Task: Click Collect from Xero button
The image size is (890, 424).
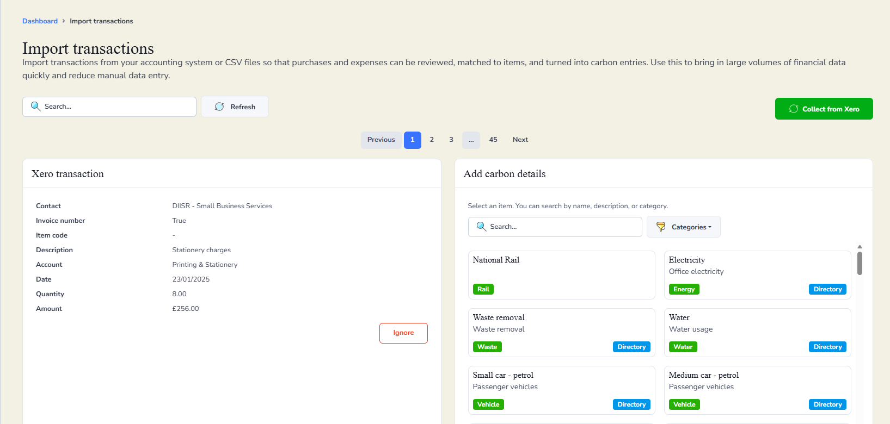Action: 824,109
